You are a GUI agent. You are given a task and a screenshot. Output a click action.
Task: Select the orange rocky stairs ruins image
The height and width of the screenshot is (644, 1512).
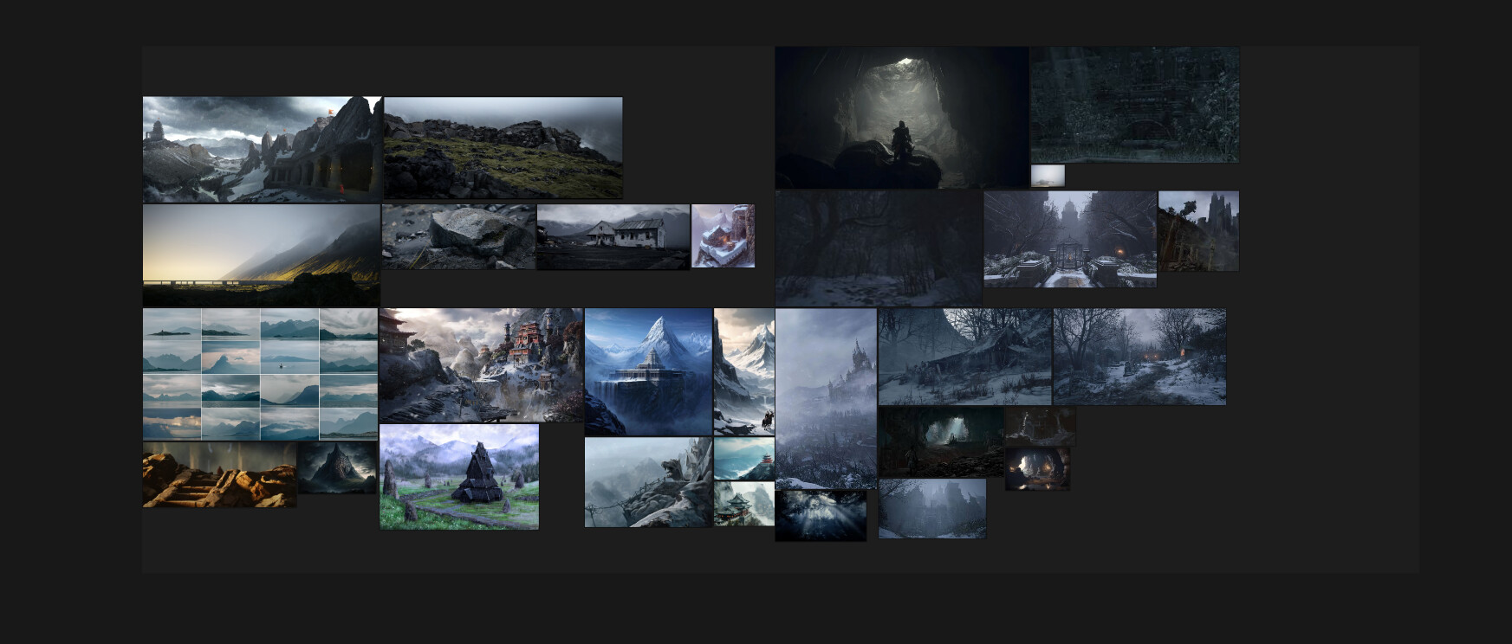point(219,474)
